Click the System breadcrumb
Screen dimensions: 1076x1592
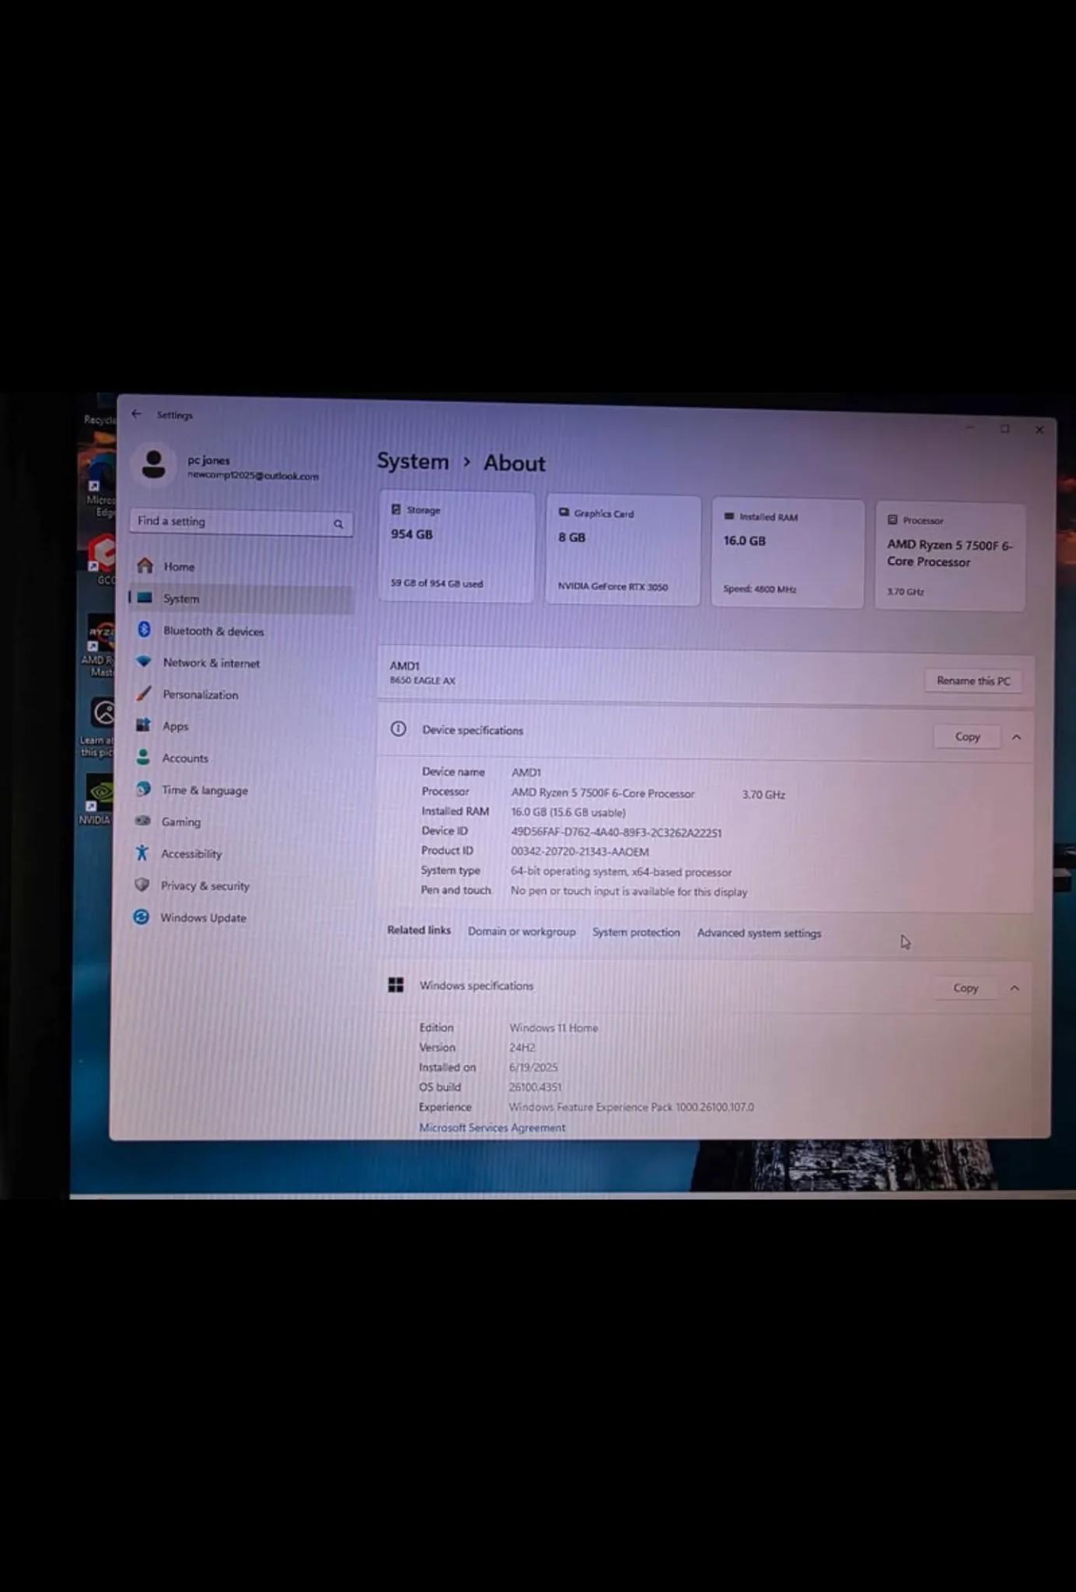click(413, 461)
